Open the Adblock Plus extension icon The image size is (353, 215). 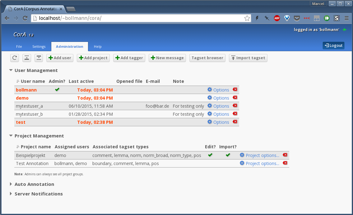(x=277, y=18)
